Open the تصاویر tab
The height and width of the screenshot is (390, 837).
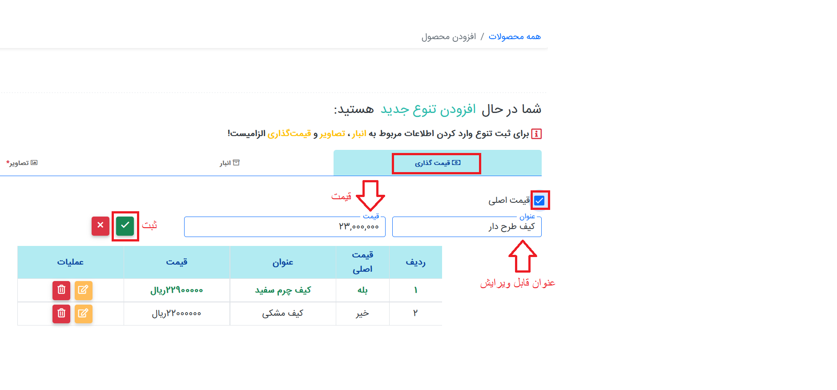click(22, 163)
